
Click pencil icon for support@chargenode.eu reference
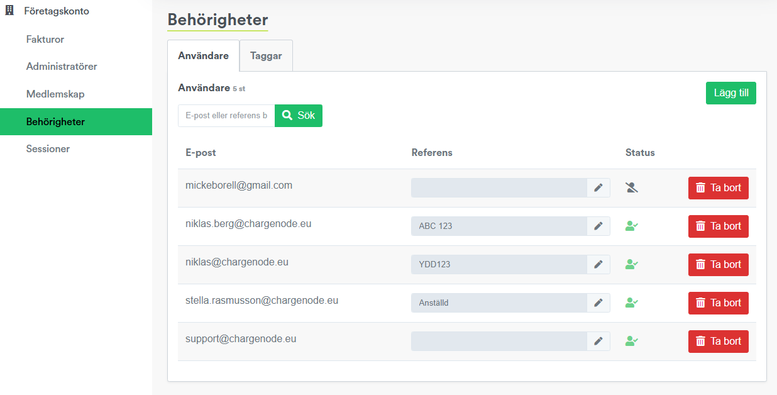(x=598, y=342)
